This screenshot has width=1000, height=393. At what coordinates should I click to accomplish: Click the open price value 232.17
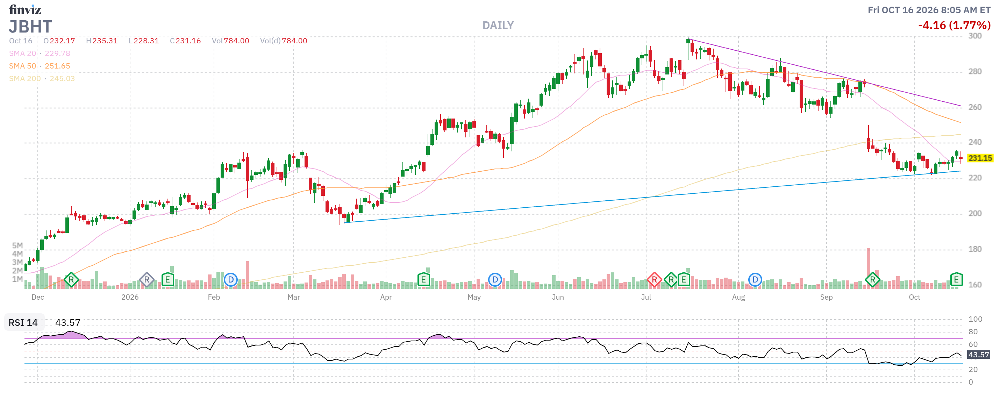pos(62,41)
